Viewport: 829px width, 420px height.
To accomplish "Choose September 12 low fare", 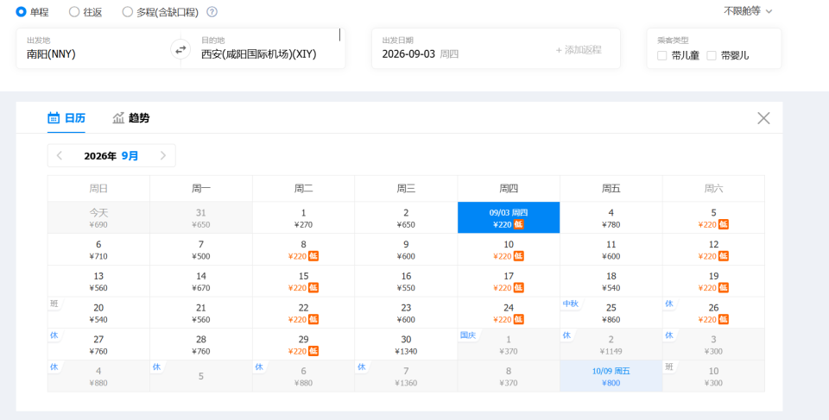I will [x=714, y=249].
